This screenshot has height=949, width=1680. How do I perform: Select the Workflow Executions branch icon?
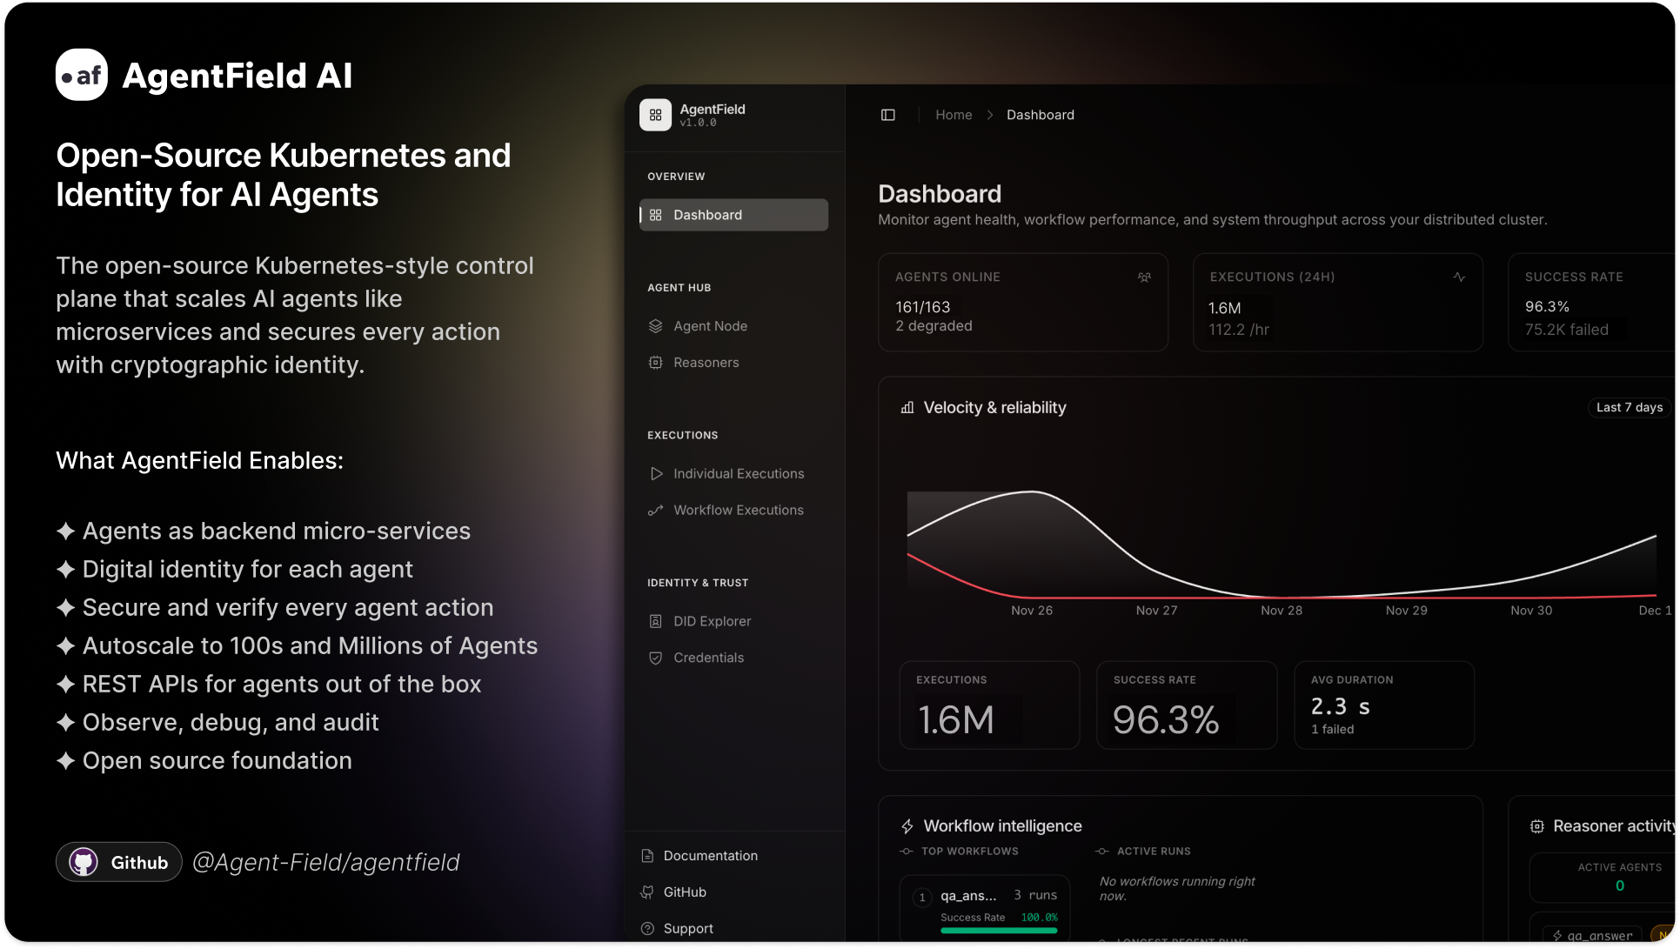point(655,510)
